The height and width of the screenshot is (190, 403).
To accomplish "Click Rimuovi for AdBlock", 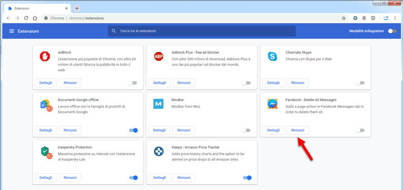I will (x=70, y=83).
